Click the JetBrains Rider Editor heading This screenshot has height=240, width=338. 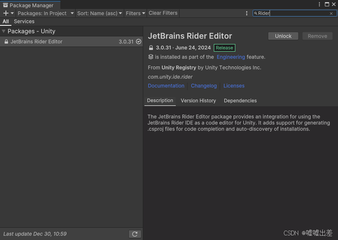click(190, 36)
